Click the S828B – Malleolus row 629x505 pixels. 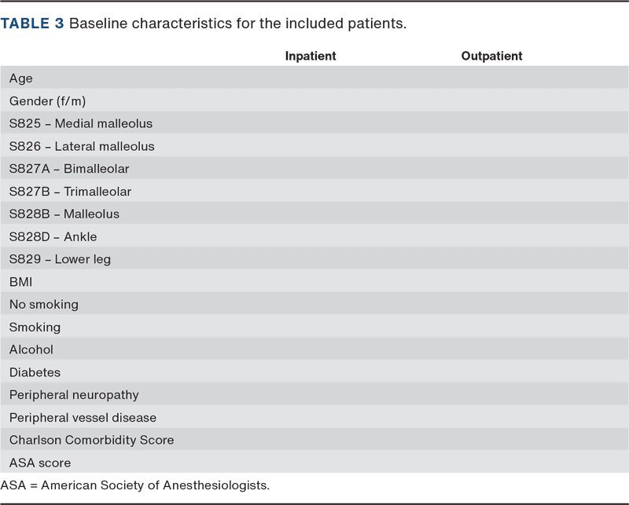point(64,214)
